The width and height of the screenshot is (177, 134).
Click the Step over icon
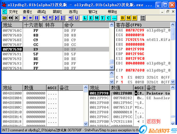point(51,18)
